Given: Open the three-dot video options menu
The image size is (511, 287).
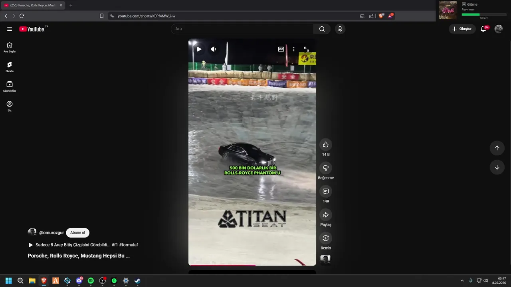Looking at the screenshot, I should click(x=294, y=49).
